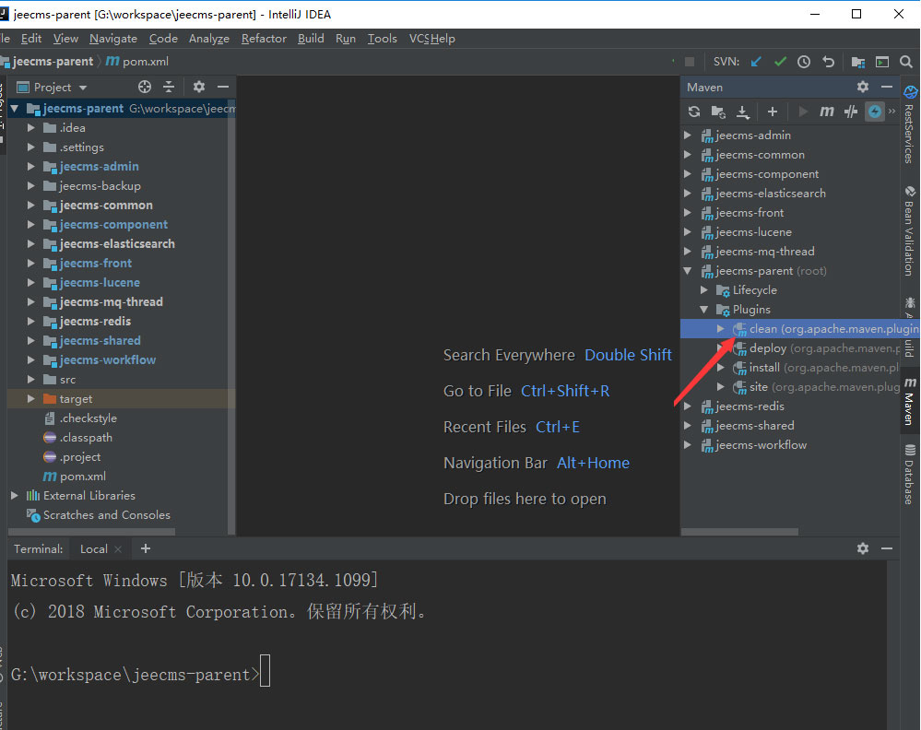Click the Maven download sources icon

click(x=742, y=112)
